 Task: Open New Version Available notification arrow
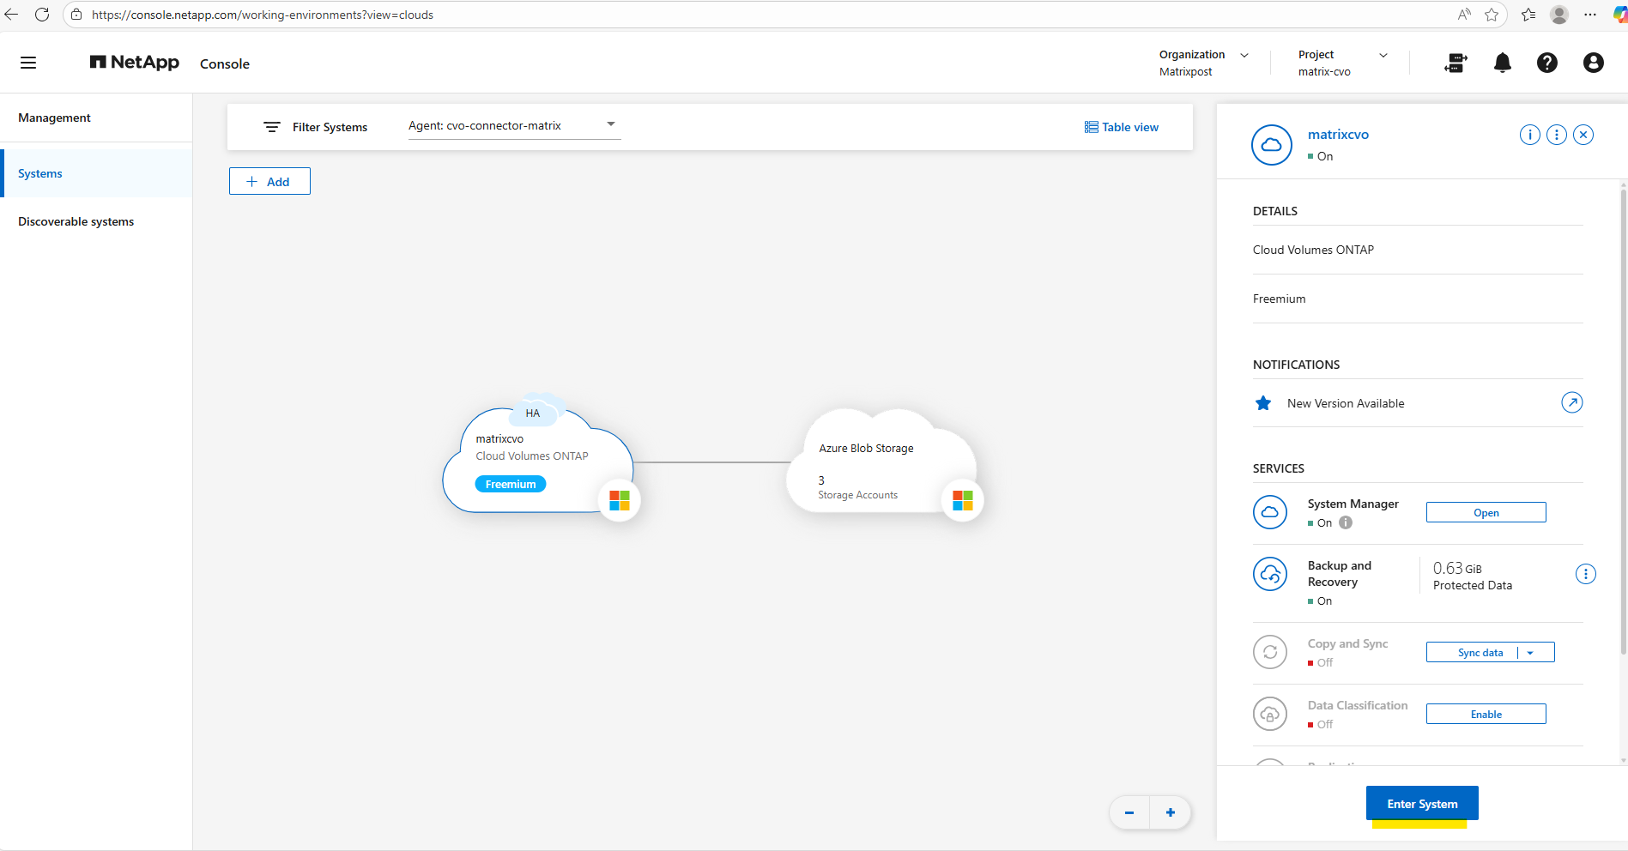[x=1571, y=402]
